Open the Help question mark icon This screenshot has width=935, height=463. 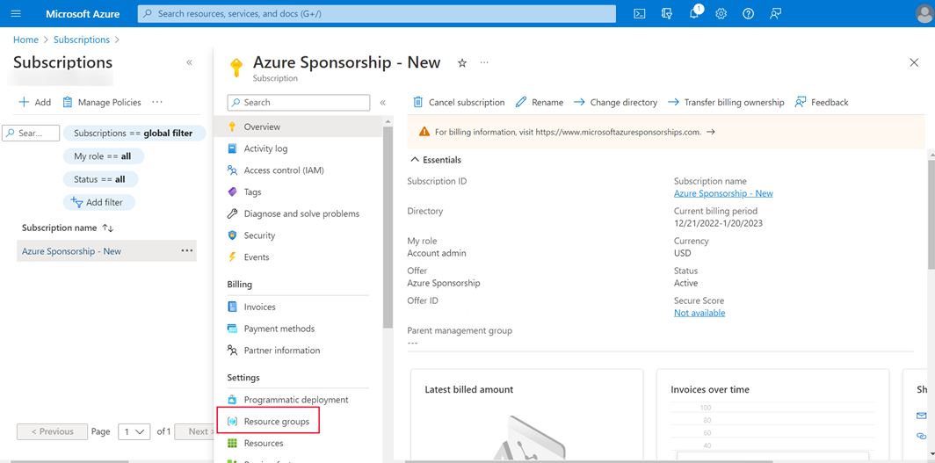(x=748, y=14)
